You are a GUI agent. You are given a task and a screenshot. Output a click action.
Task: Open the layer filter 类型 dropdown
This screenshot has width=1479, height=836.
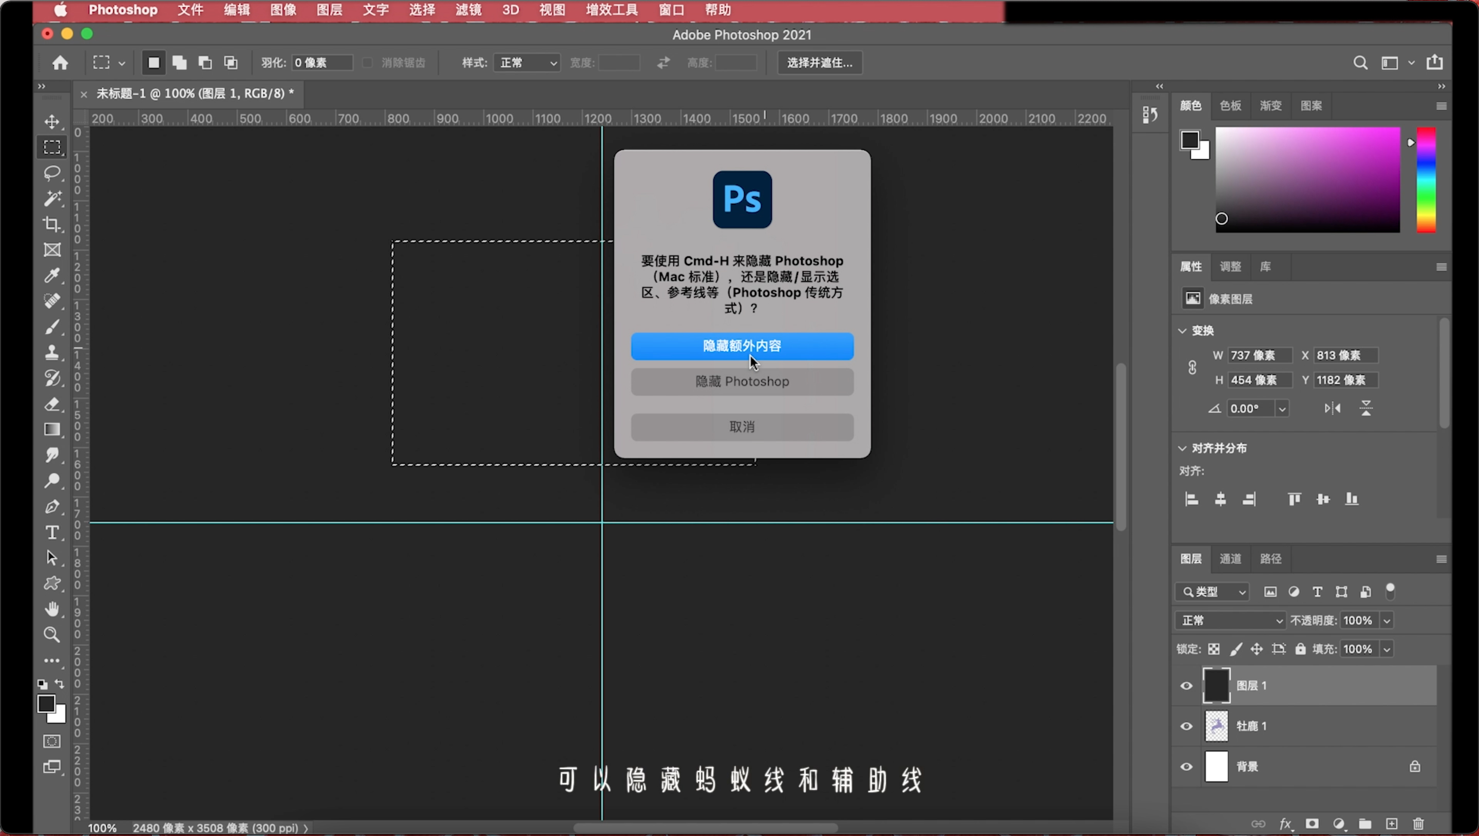click(x=1212, y=592)
